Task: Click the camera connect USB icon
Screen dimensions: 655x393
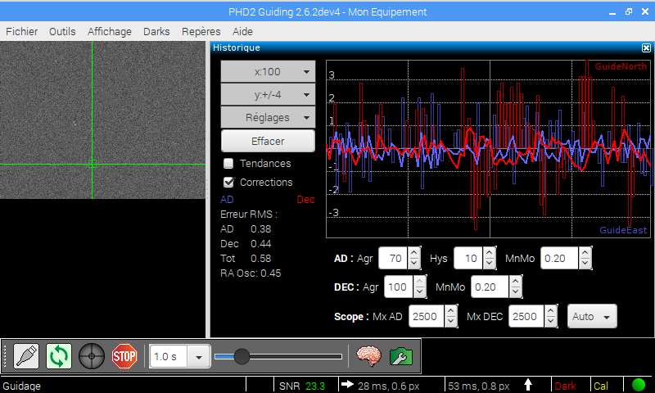Action: 26,356
